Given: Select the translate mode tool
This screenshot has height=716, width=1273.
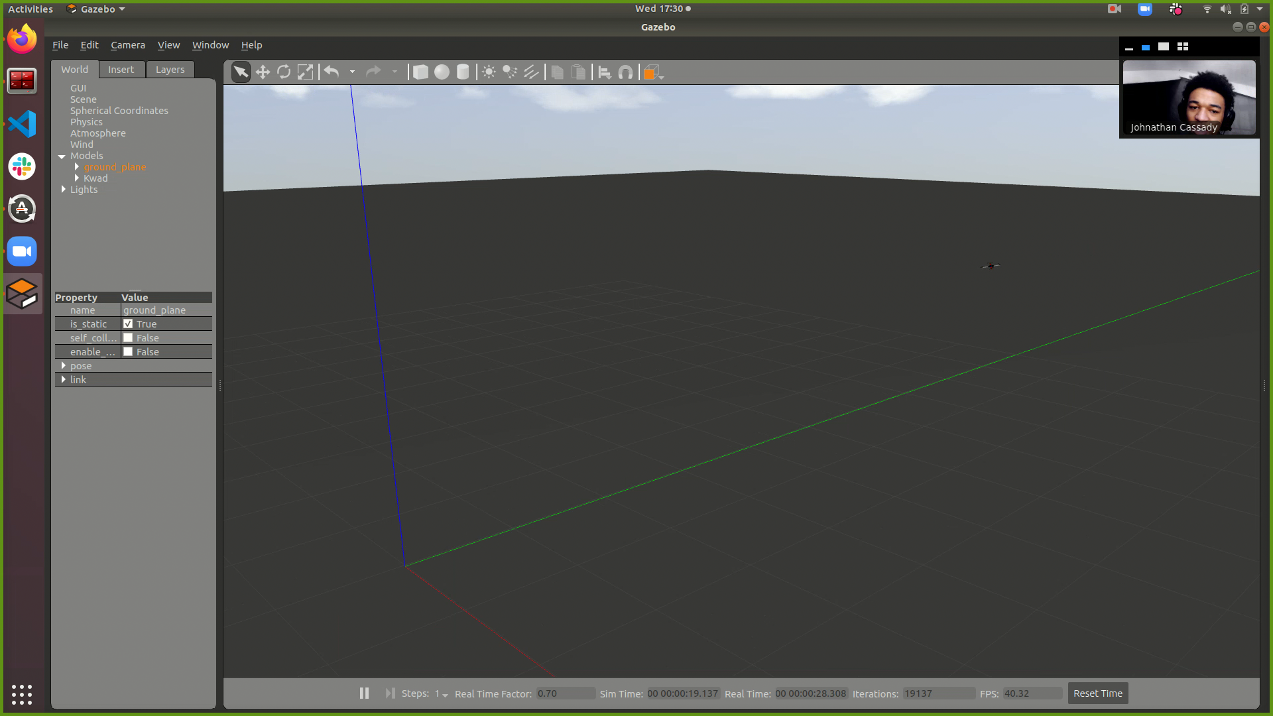Looking at the screenshot, I should coord(263,72).
